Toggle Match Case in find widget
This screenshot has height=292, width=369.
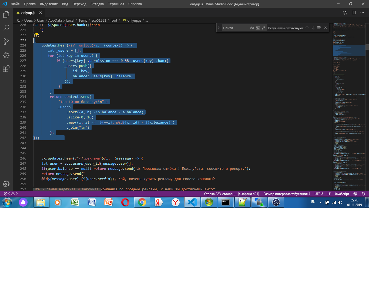(x=252, y=28)
